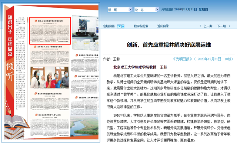The height and width of the screenshot is (144, 237).
Task: Click the 《光明日报》 source link
Action: (183, 59)
